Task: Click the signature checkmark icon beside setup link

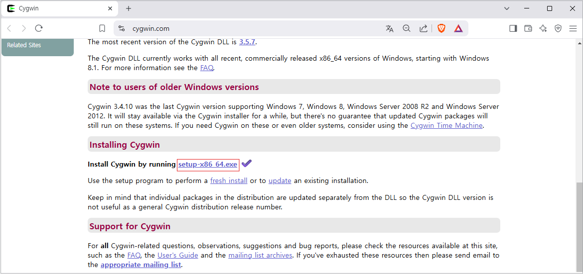Action: click(247, 164)
